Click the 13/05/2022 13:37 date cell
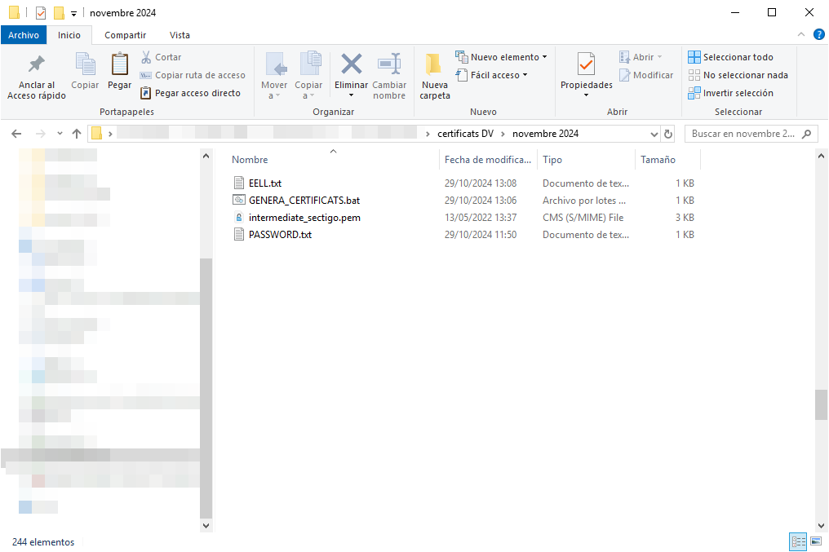Viewport: 829px width, 552px height. click(x=481, y=218)
